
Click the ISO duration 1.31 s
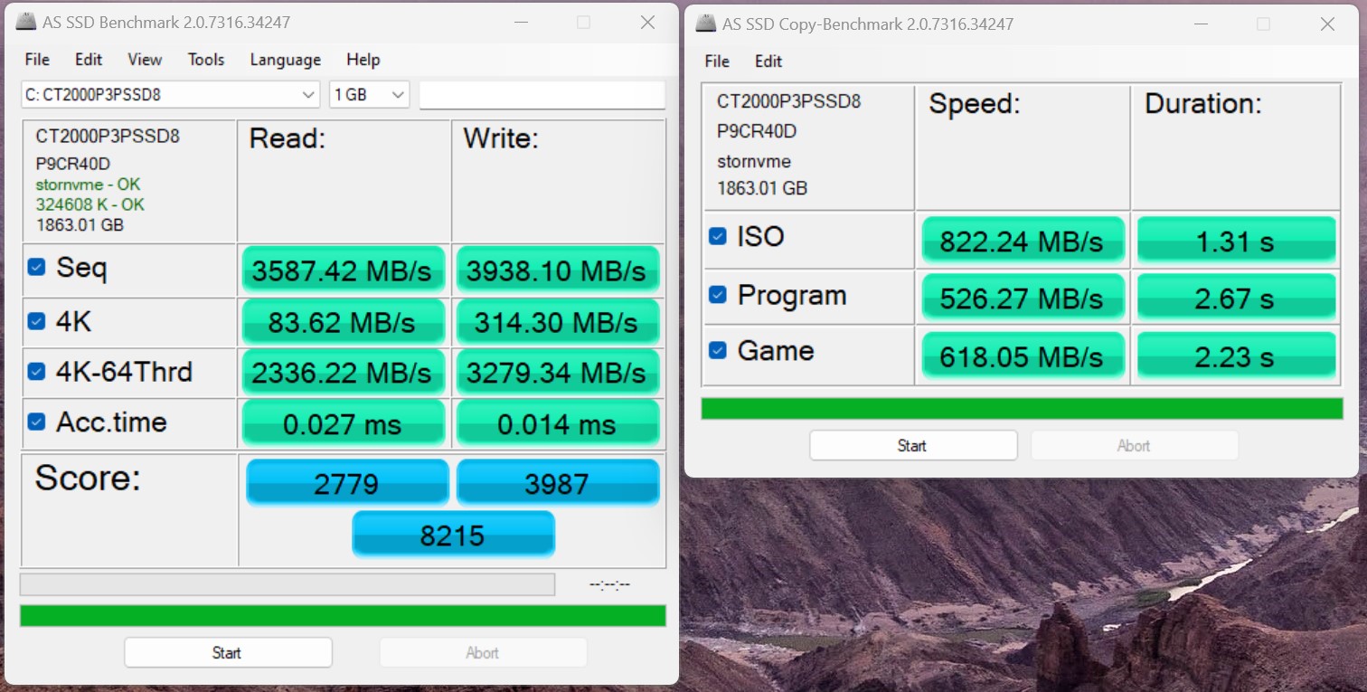(x=1235, y=241)
